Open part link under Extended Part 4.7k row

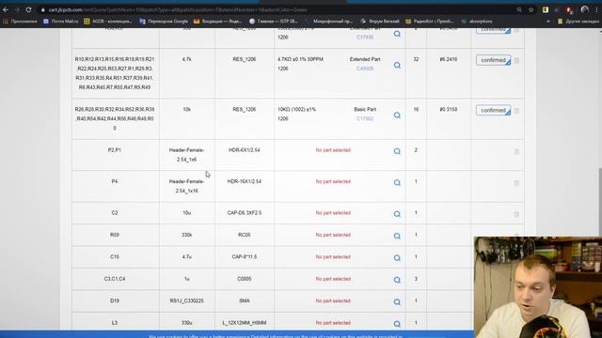tap(365, 69)
